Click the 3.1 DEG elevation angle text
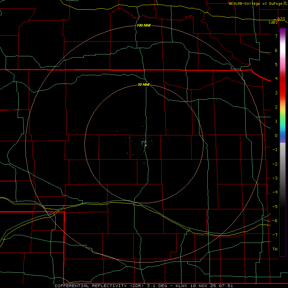288x288 pixels. [157, 286]
